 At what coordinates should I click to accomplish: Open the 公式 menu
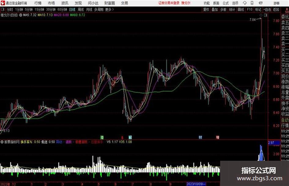coord(226,3)
